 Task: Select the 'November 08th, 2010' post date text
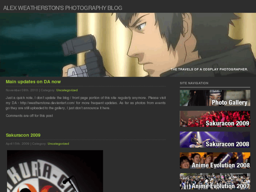pos(22,90)
